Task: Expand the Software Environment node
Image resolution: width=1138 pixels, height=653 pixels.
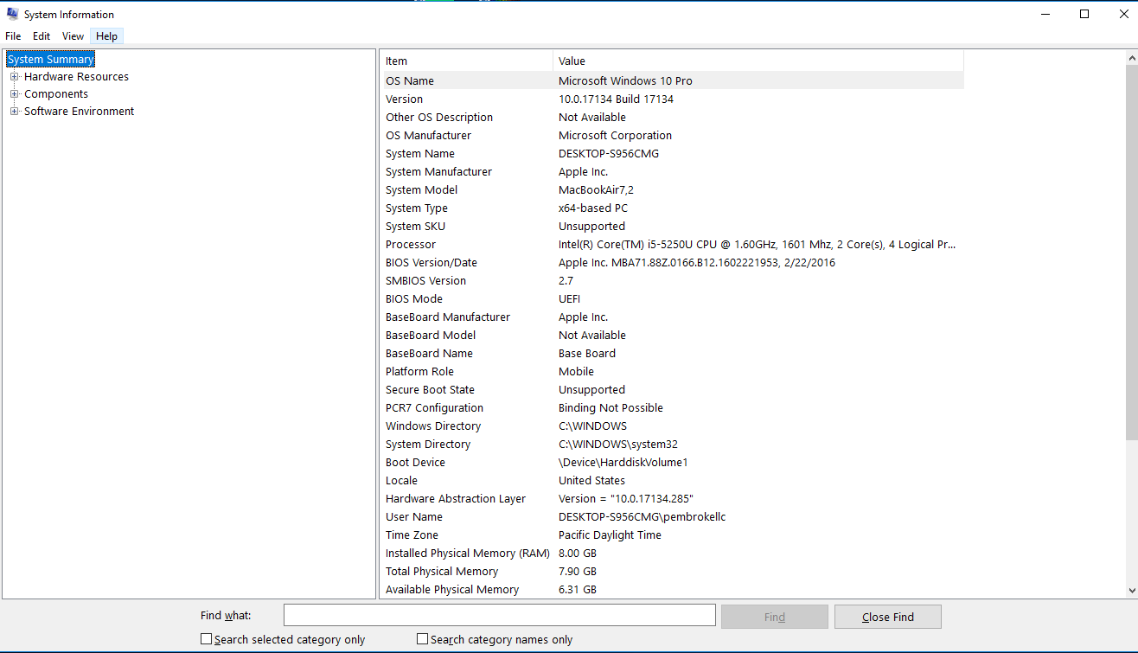Action: pyautogui.click(x=14, y=112)
